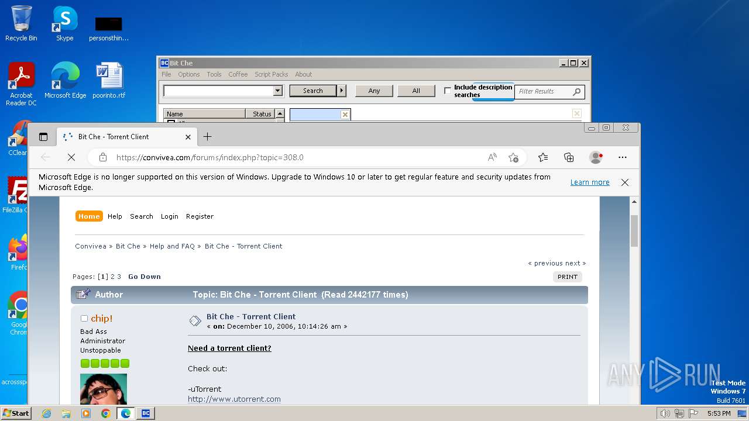Expand the arrow beside Bit Che Search button
This screenshot has width=749, height=421.
pos(342,91)
